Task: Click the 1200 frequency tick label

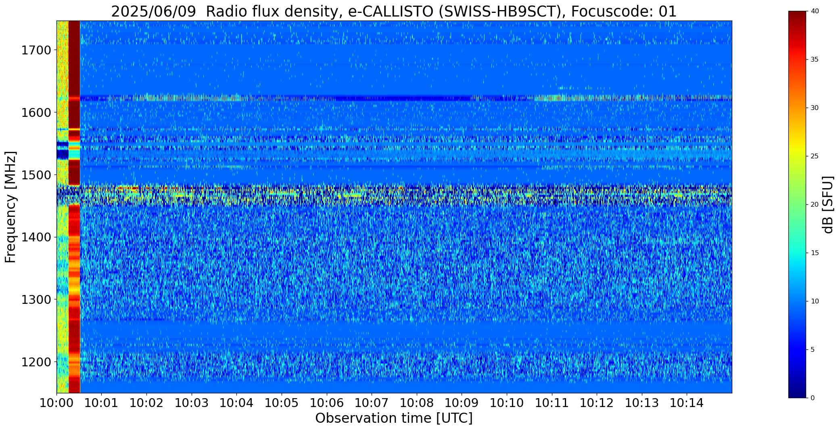Action: 36,362
